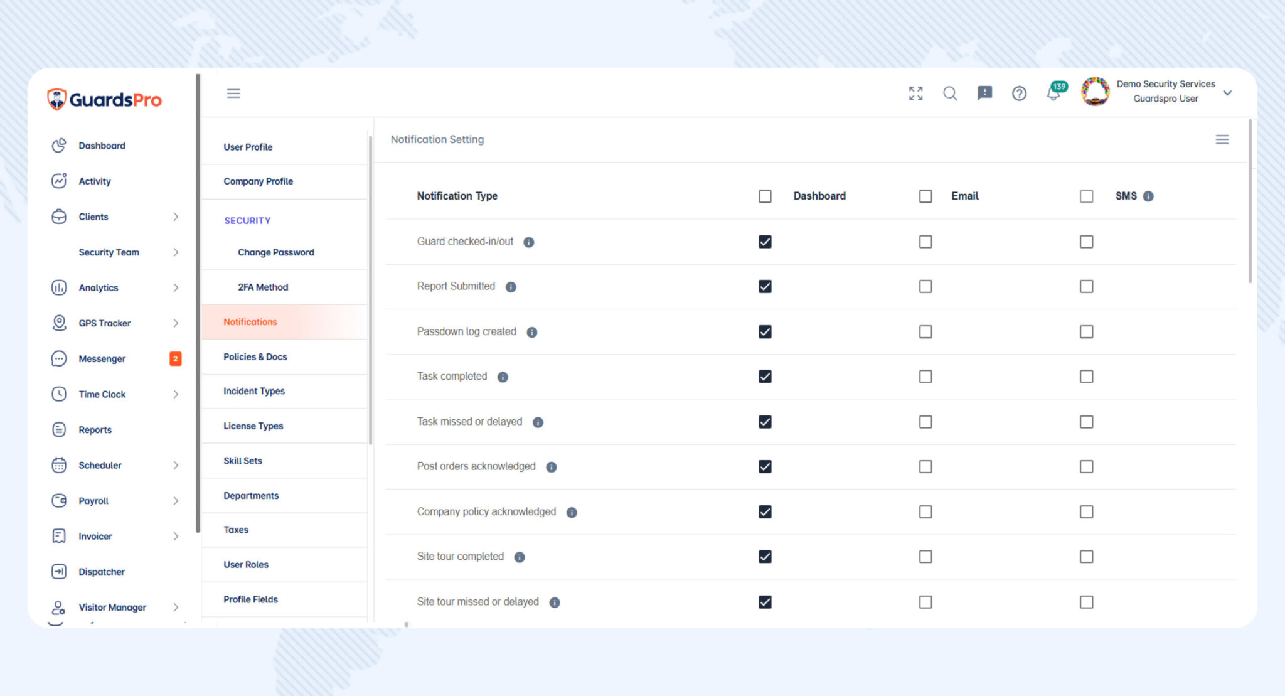The width and height of the screenshot is (1285, 696).
Task: Enable Email for Task missed or delayed
Action: [x=925, y=422]
